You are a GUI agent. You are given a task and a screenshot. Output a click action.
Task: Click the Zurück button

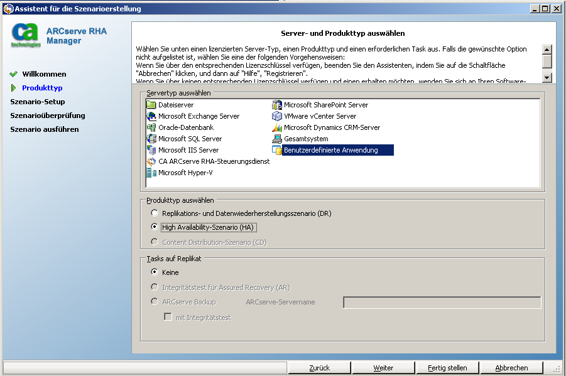[320, 368]
